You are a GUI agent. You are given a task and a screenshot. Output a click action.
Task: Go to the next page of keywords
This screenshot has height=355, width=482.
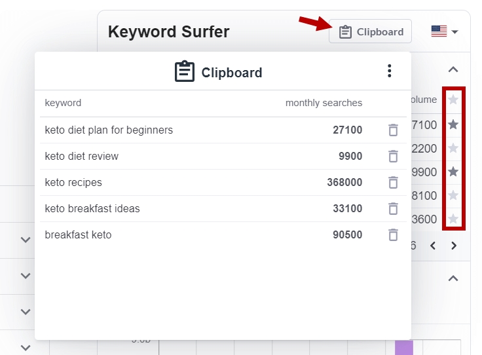454,246
